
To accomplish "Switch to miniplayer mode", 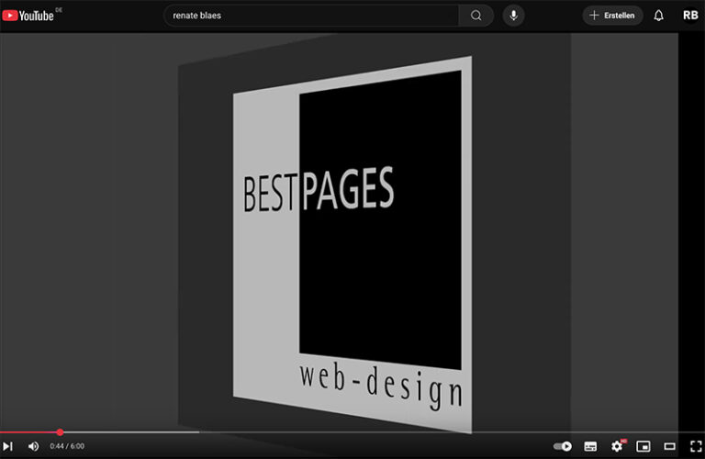I will (x=643, y=446).
